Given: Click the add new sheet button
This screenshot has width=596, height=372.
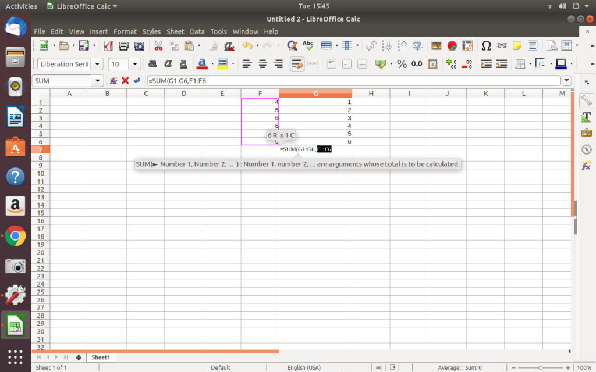Looking at the screenshot, I should 79,357.
